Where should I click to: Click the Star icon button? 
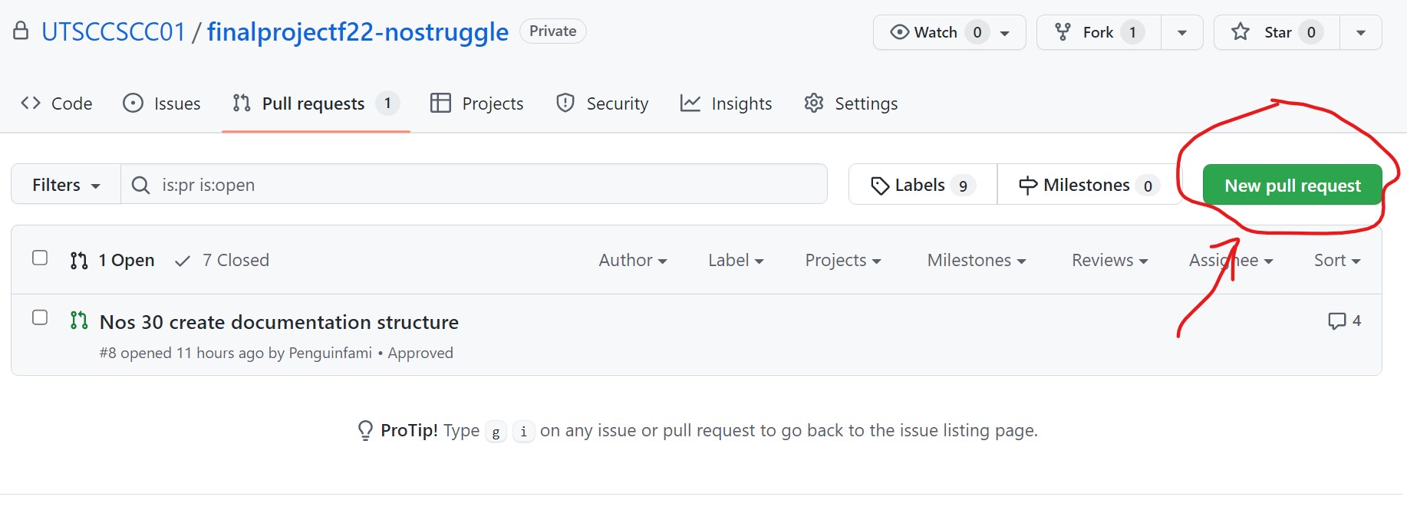[x=1240, y=32]
